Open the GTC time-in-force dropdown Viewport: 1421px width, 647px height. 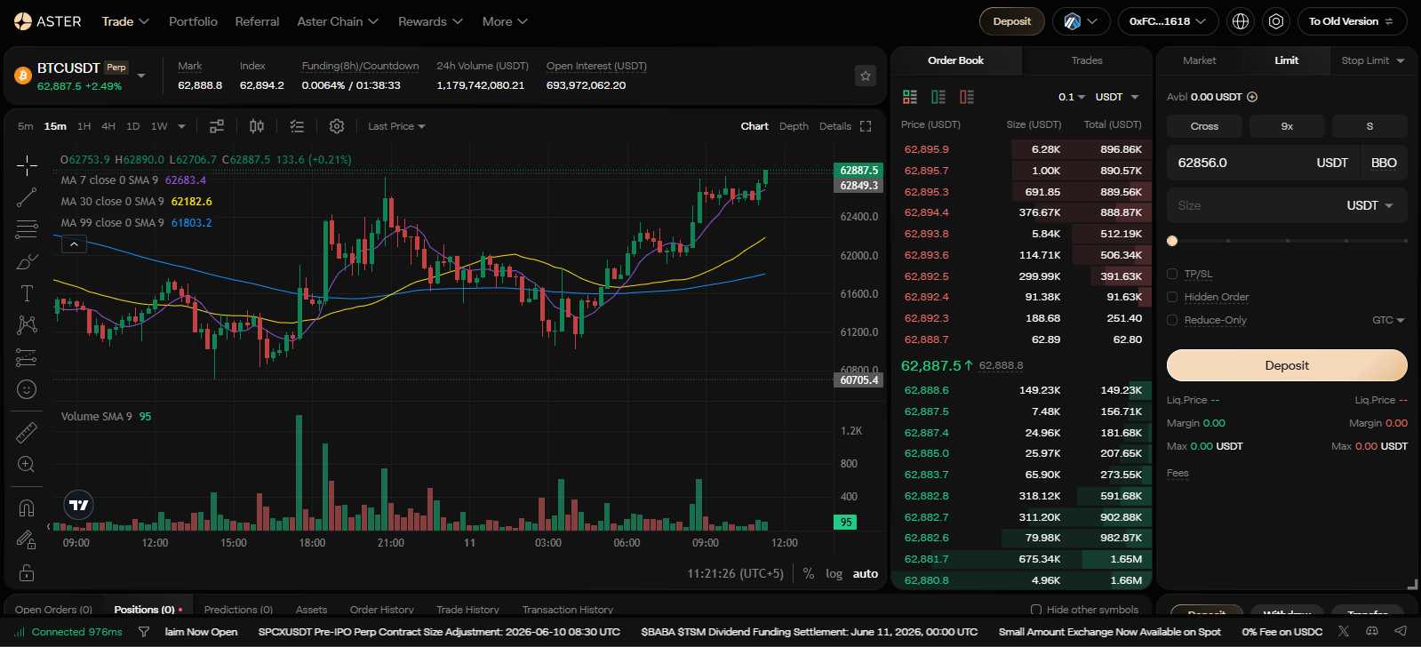pyautogui.click(x=1388, y=320)
